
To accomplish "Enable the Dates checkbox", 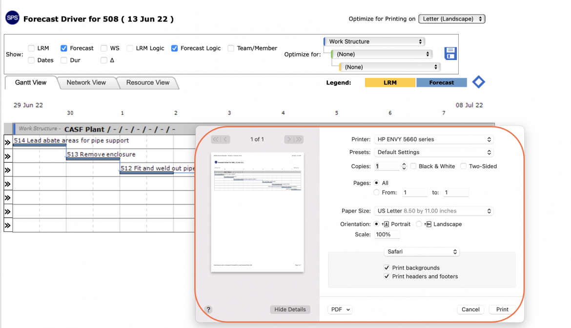I will pos(31,60).
